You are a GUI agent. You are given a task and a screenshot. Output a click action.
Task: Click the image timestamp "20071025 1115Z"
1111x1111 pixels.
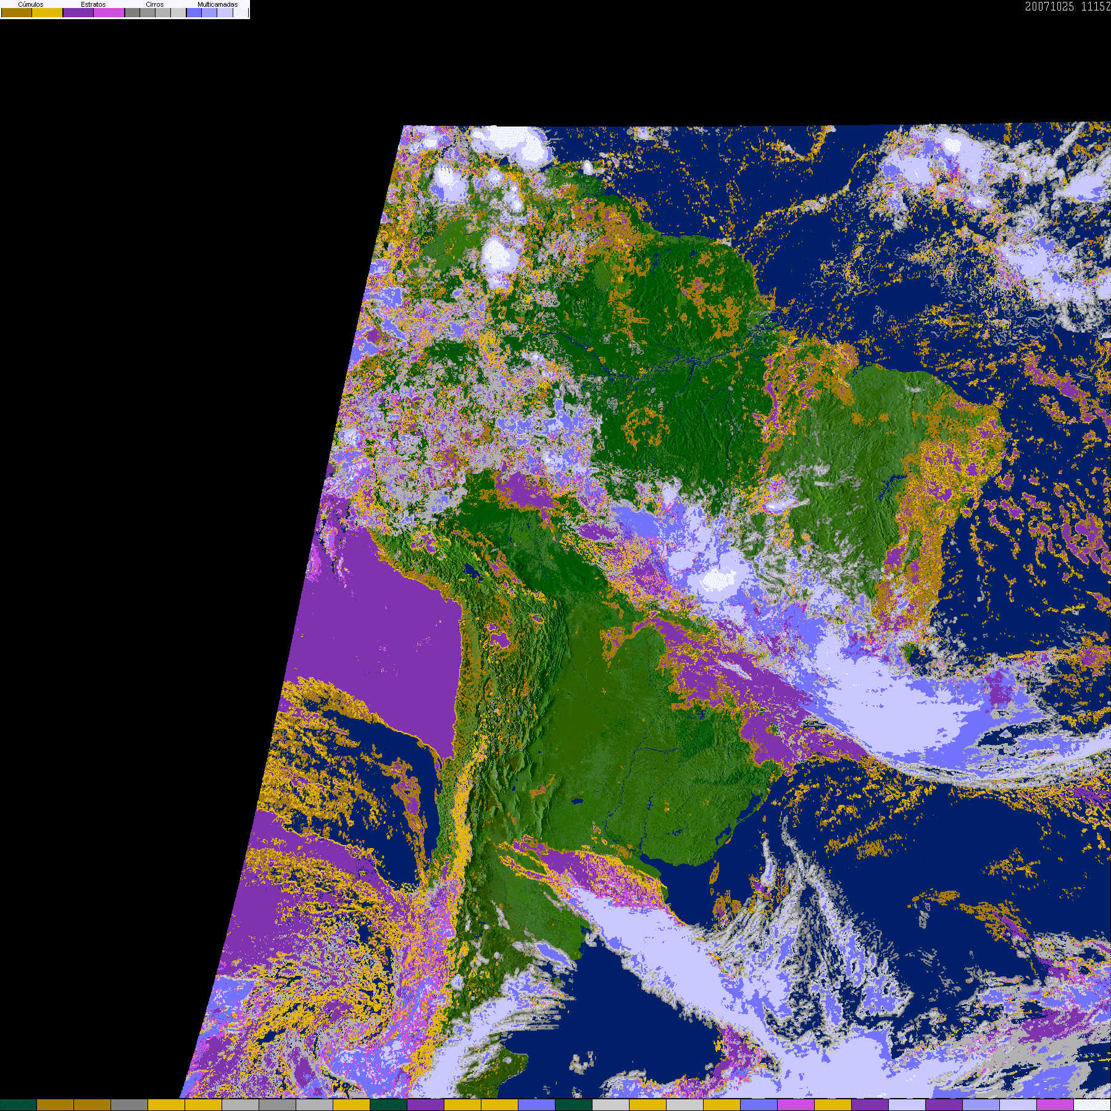tap(1068, 6)
